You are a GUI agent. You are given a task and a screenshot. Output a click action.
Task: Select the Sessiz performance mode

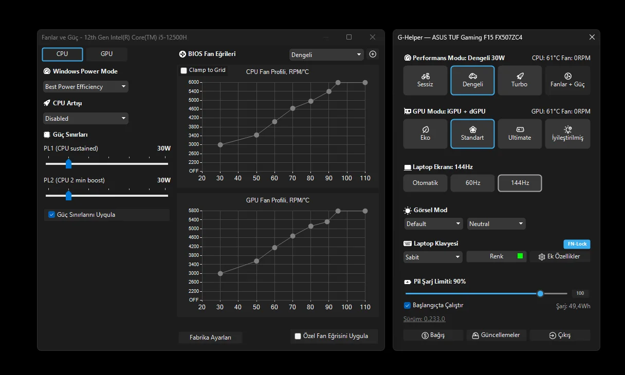tap(425, 80)
